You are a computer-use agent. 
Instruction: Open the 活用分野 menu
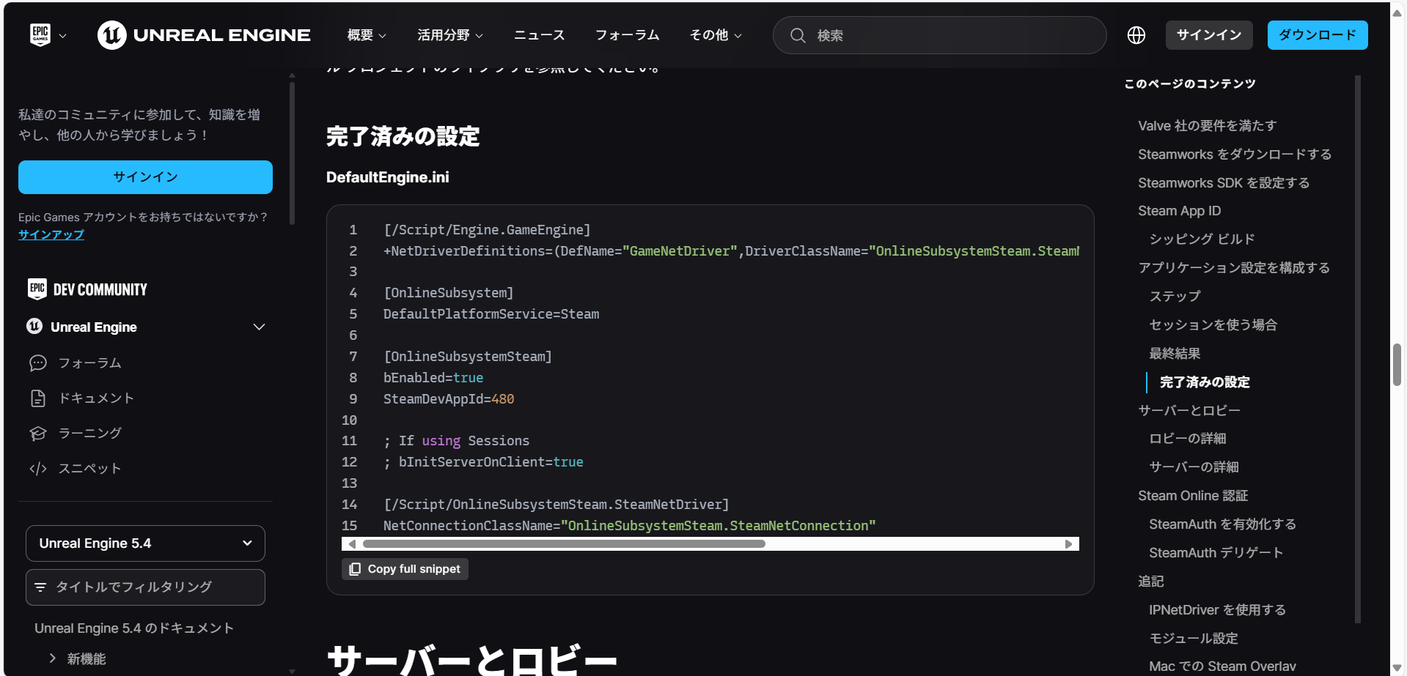450,35
